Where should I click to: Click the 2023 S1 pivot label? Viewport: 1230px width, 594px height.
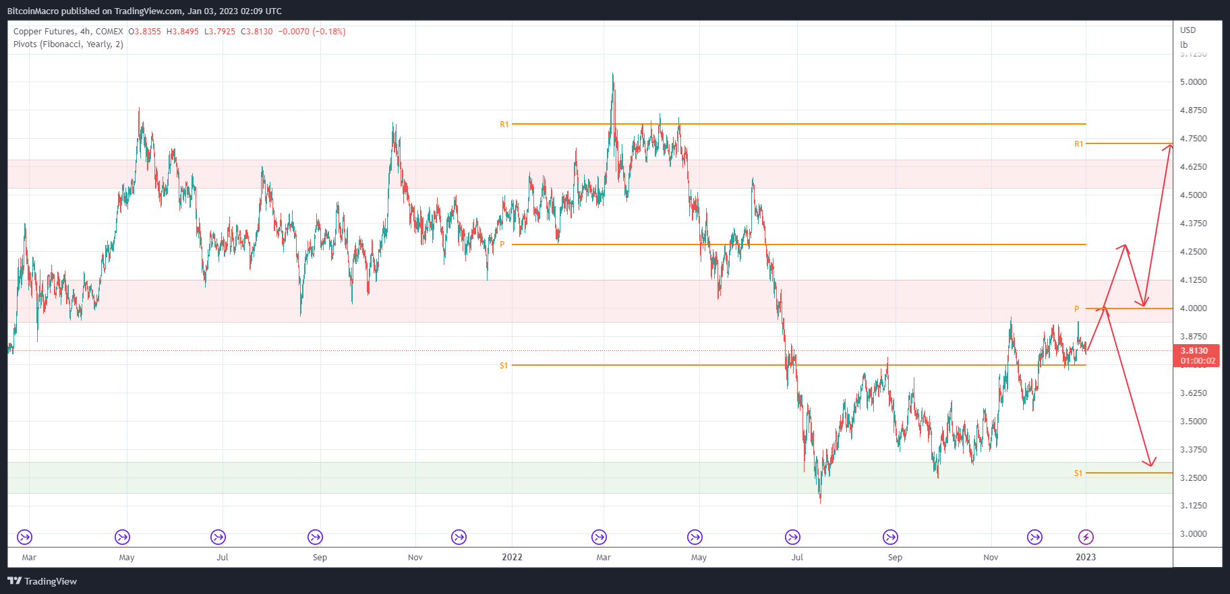pos(1078,473)
